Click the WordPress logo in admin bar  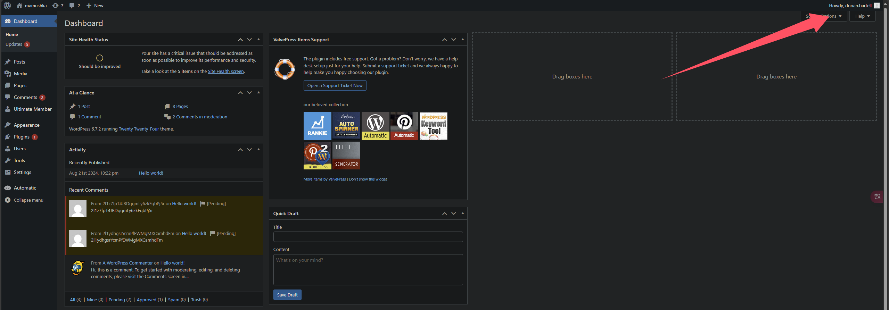point(7,6)
